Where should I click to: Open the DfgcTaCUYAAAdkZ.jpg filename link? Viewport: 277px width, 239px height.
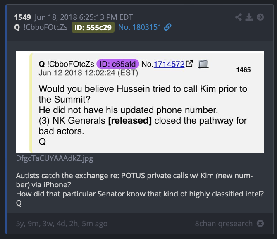coord(55,158)
